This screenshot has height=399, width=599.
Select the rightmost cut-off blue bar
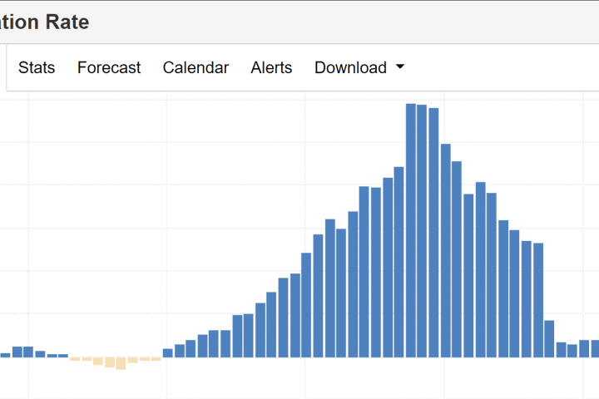coord(595,348)
